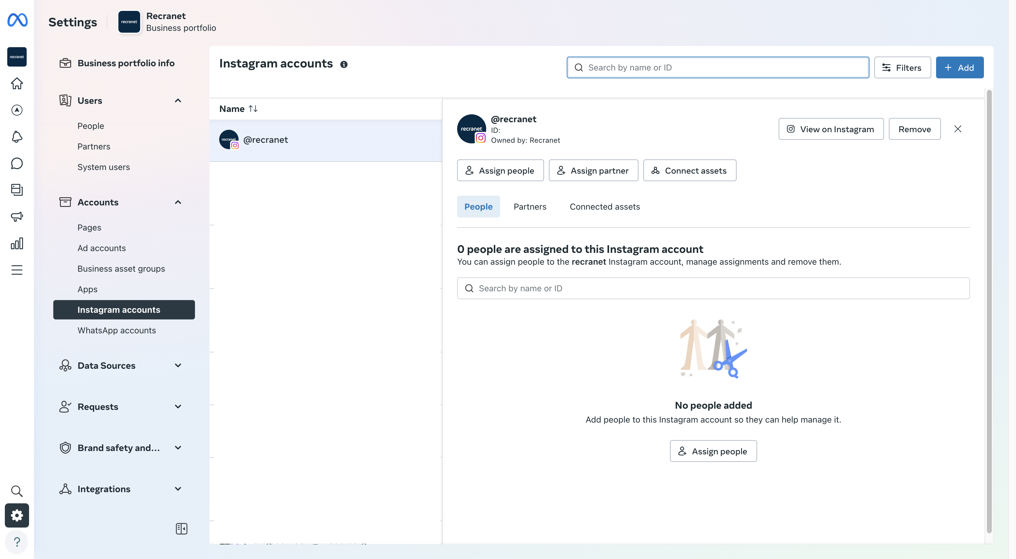Viewport: 1016px width, 559px height.
Task: Click the Settings gear icon
Action: [17, 515]
